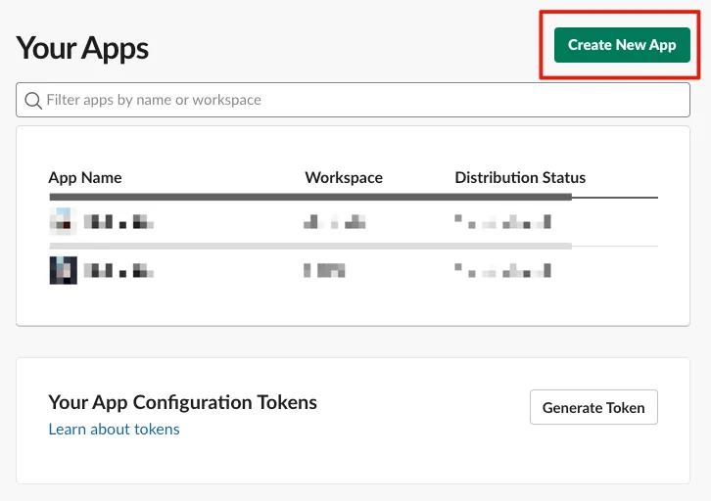The height and width of the screenshot is (501, 711).
Task: Click the light gray bar between app rows
Action: pyautogui.click(x=309, y=245)
